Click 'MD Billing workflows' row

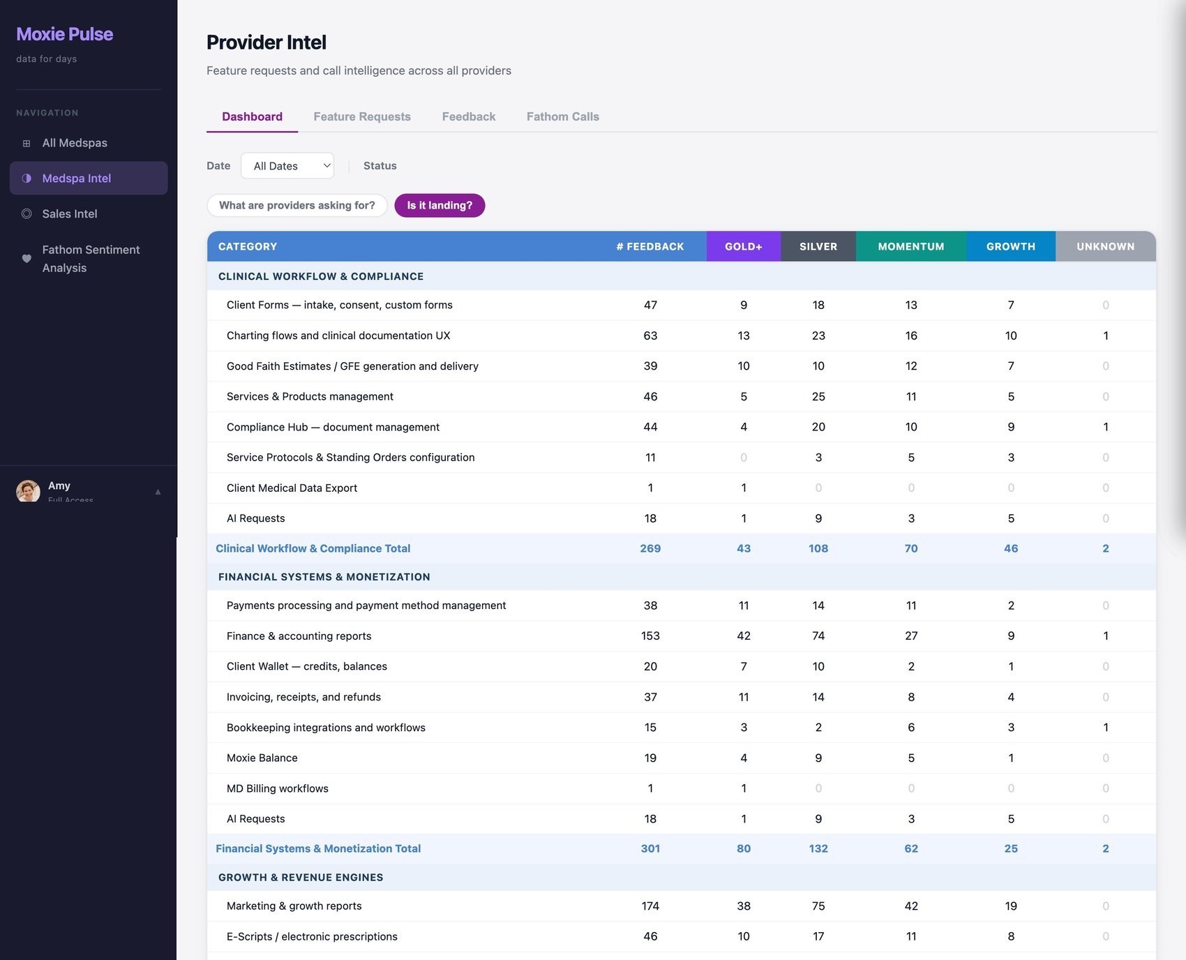point(682,788)
